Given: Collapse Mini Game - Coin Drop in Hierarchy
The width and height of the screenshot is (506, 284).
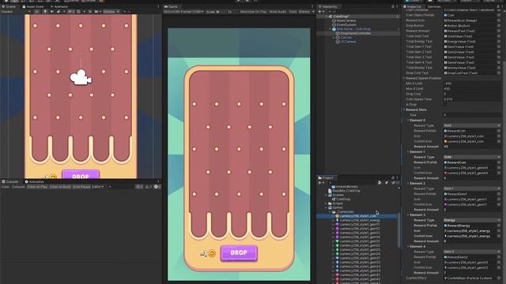Looking at the screenshot, I should pos(330,29).
